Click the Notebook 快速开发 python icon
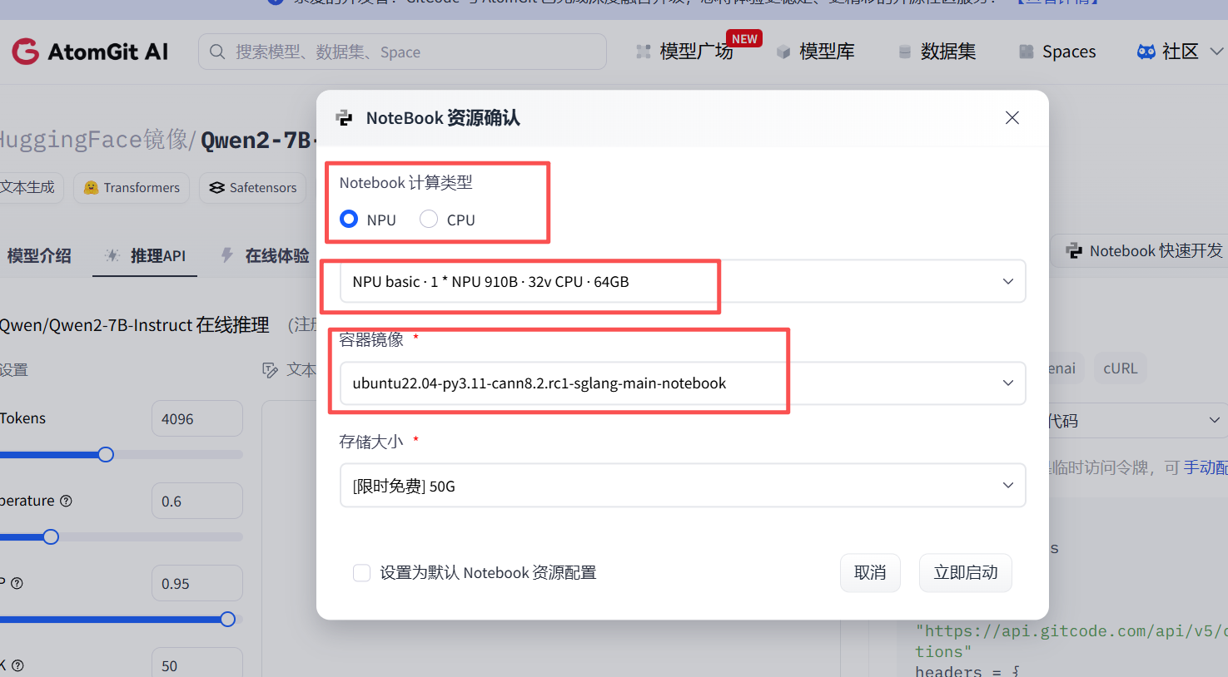 [x=1075, y=251]
